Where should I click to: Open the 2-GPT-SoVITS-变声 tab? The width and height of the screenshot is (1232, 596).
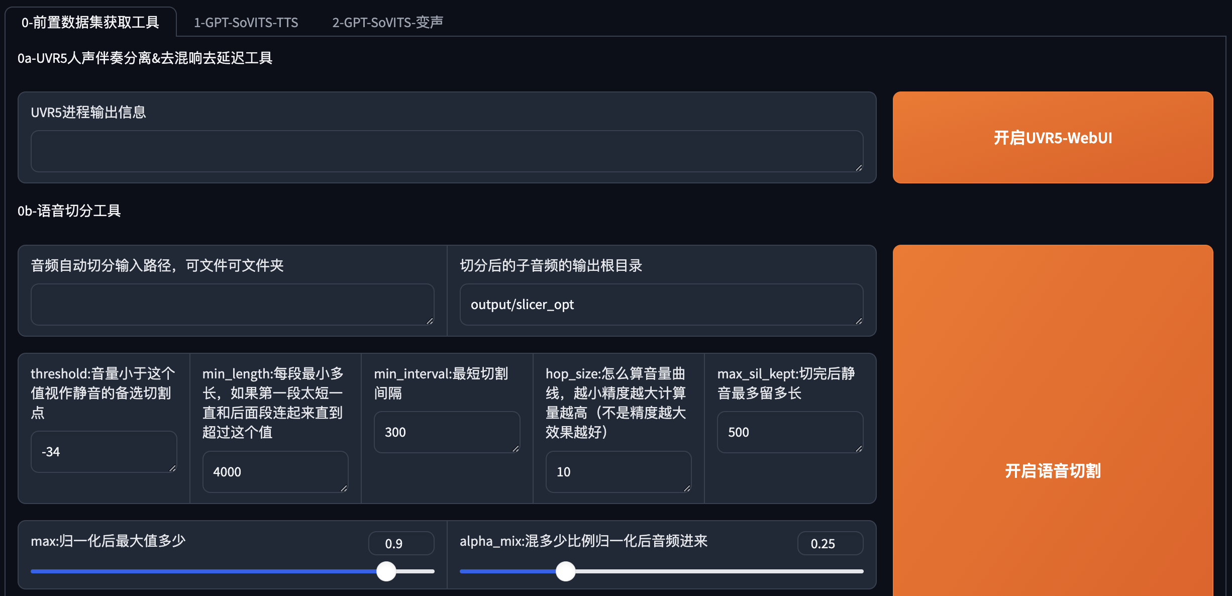click(x=387, y=23)
